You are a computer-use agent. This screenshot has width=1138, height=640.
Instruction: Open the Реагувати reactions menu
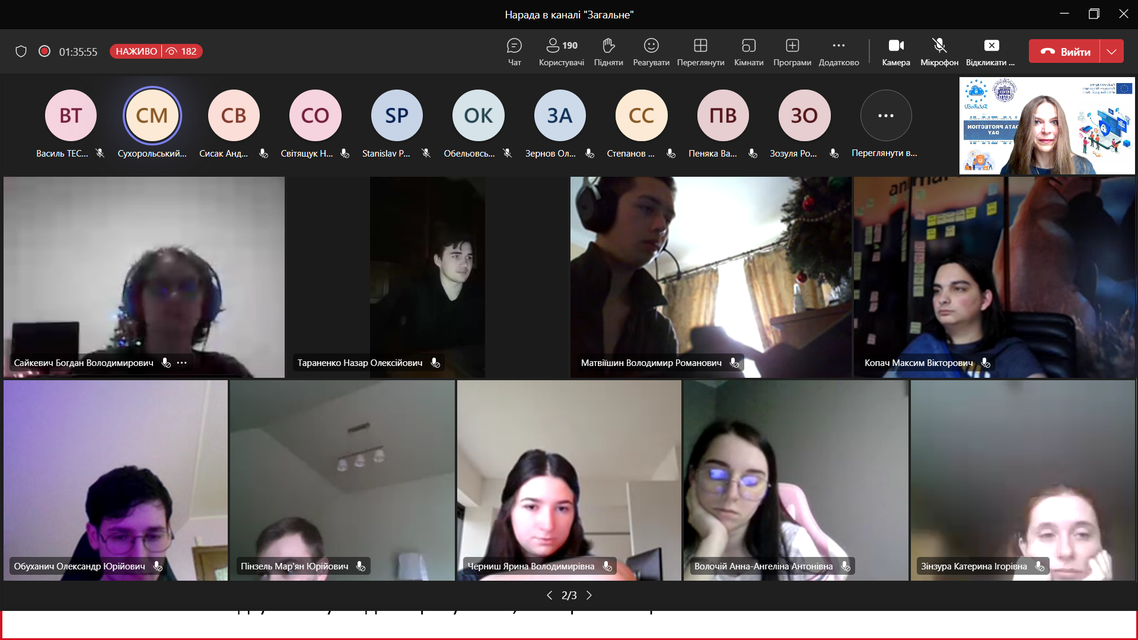point(651,52)
